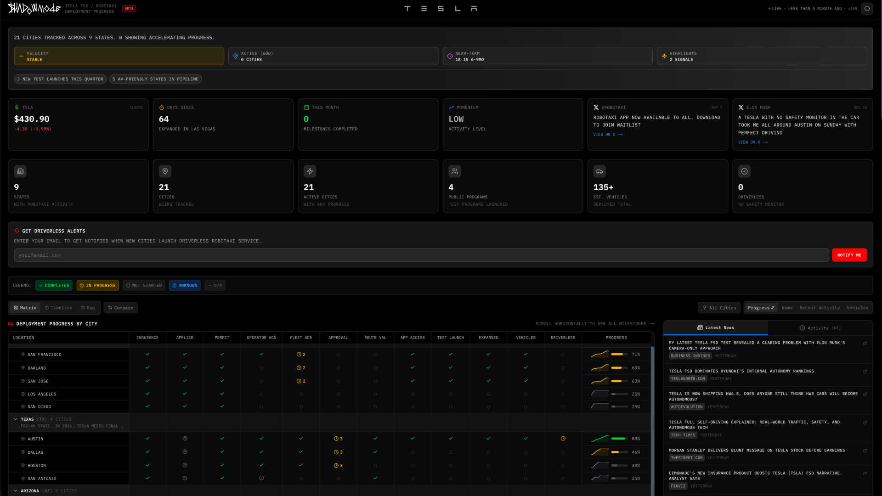Open external link for Autoevolution article

865,395
